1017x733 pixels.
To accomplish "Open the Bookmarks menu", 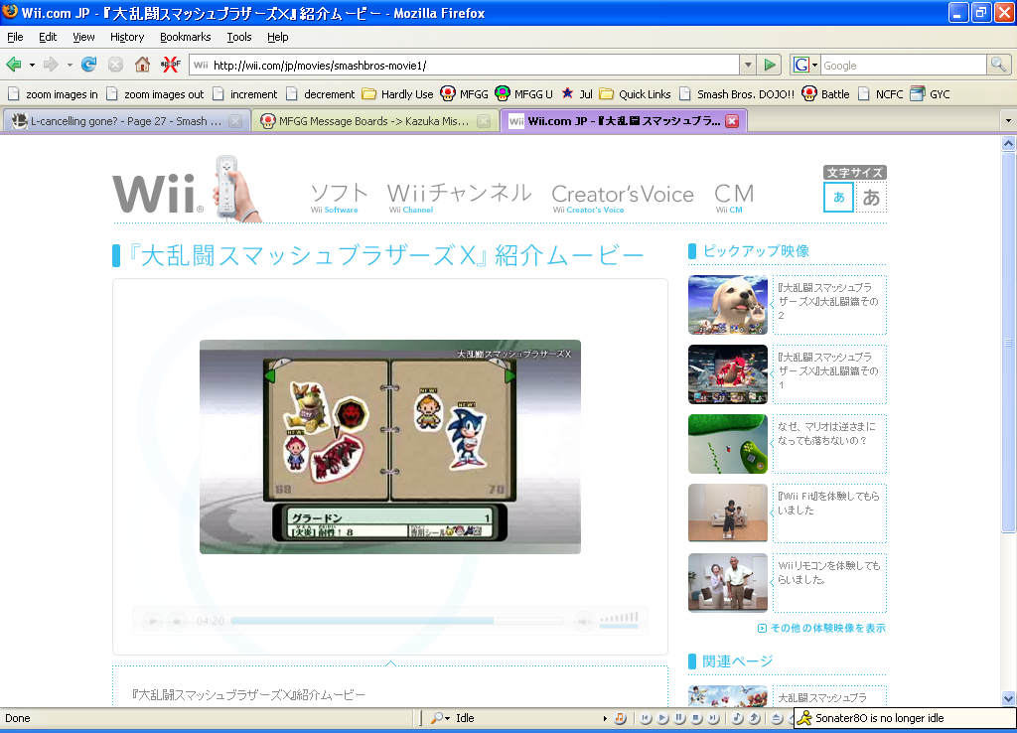I will coord(186,37).
